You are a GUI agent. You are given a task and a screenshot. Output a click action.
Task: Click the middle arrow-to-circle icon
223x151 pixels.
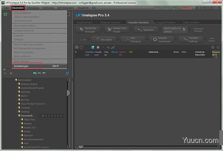[39, 73]
